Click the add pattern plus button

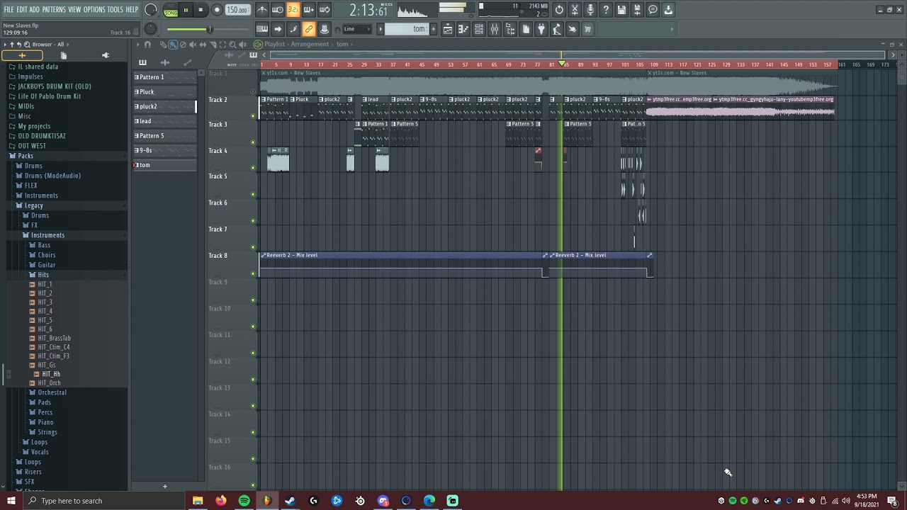[164, 487]
